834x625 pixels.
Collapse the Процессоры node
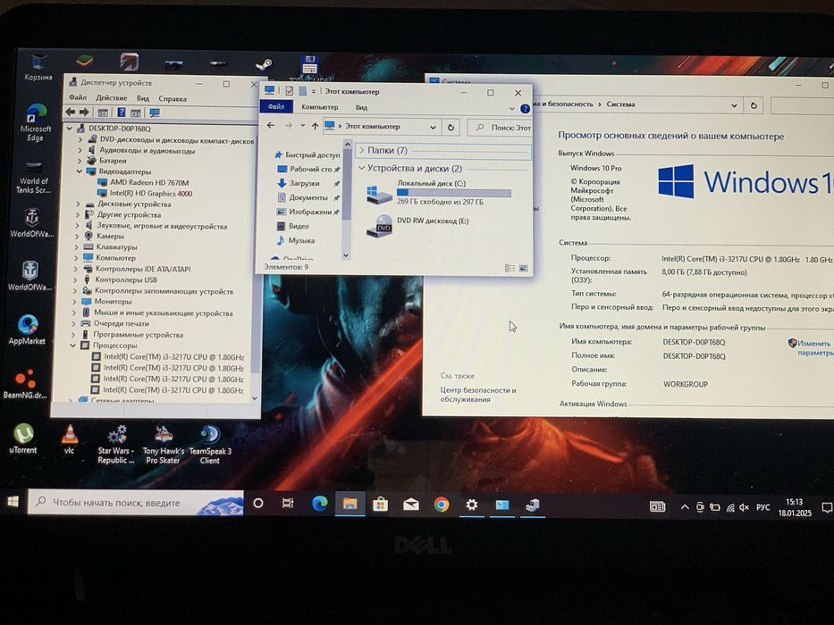73,346
